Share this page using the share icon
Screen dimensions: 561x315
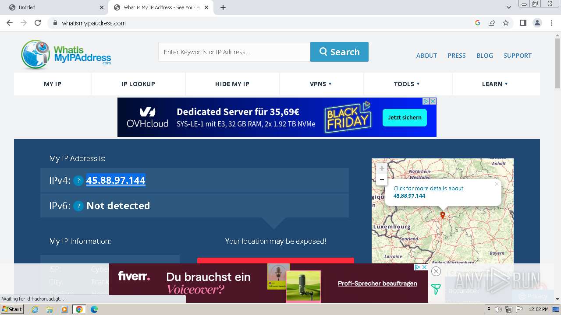click(492, 23)
